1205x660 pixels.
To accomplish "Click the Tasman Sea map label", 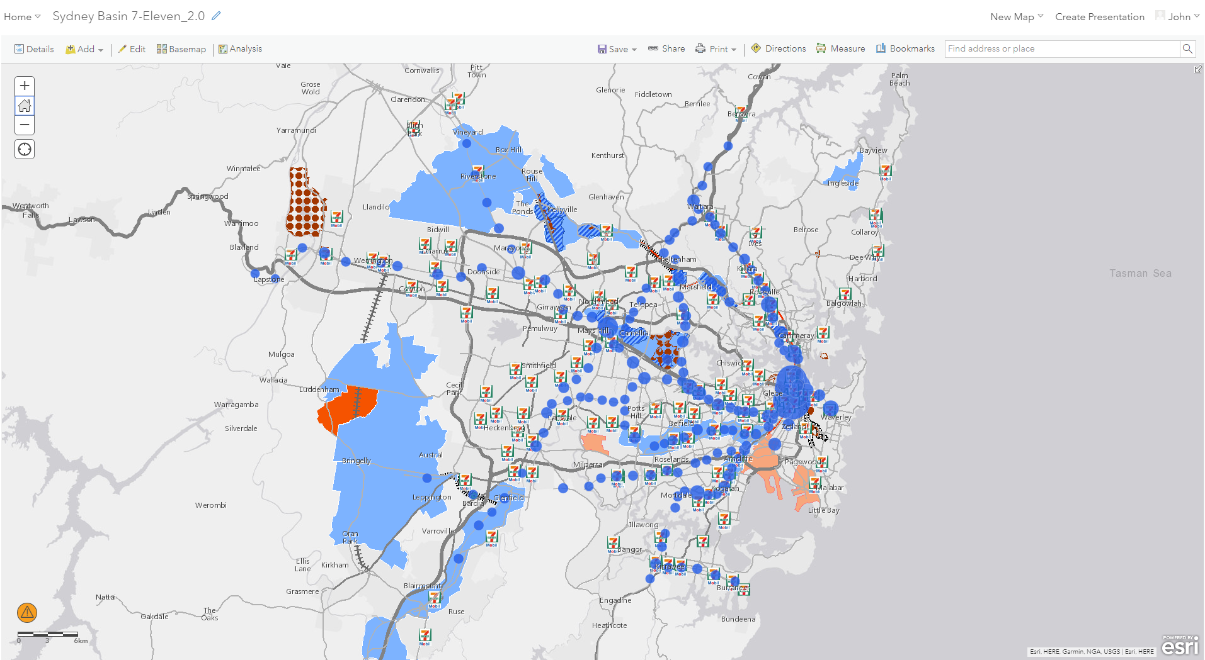I will [x=1140, y=273].
